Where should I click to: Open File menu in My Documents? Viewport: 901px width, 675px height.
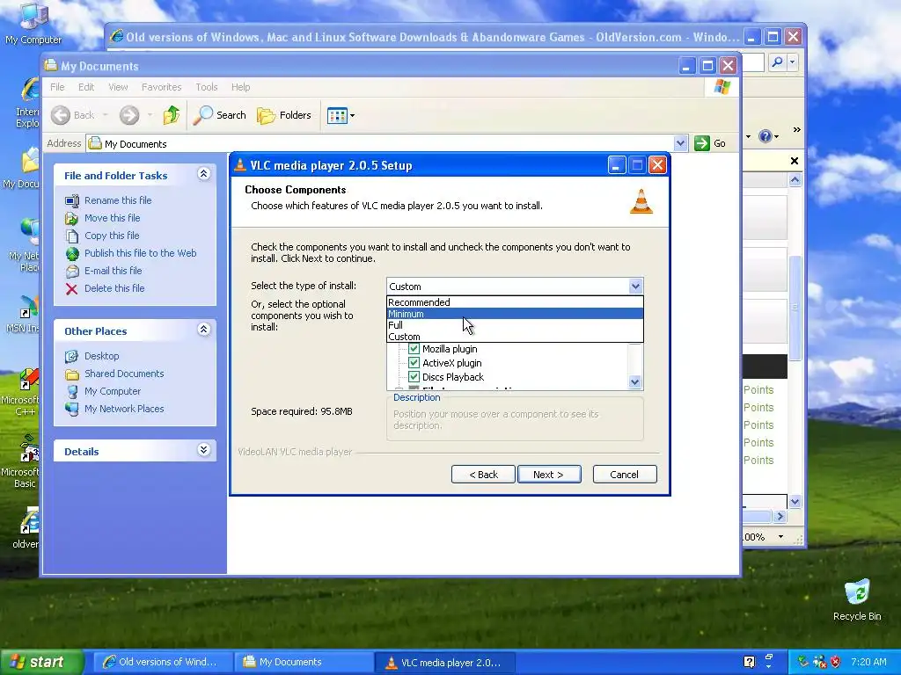(57, 87)
